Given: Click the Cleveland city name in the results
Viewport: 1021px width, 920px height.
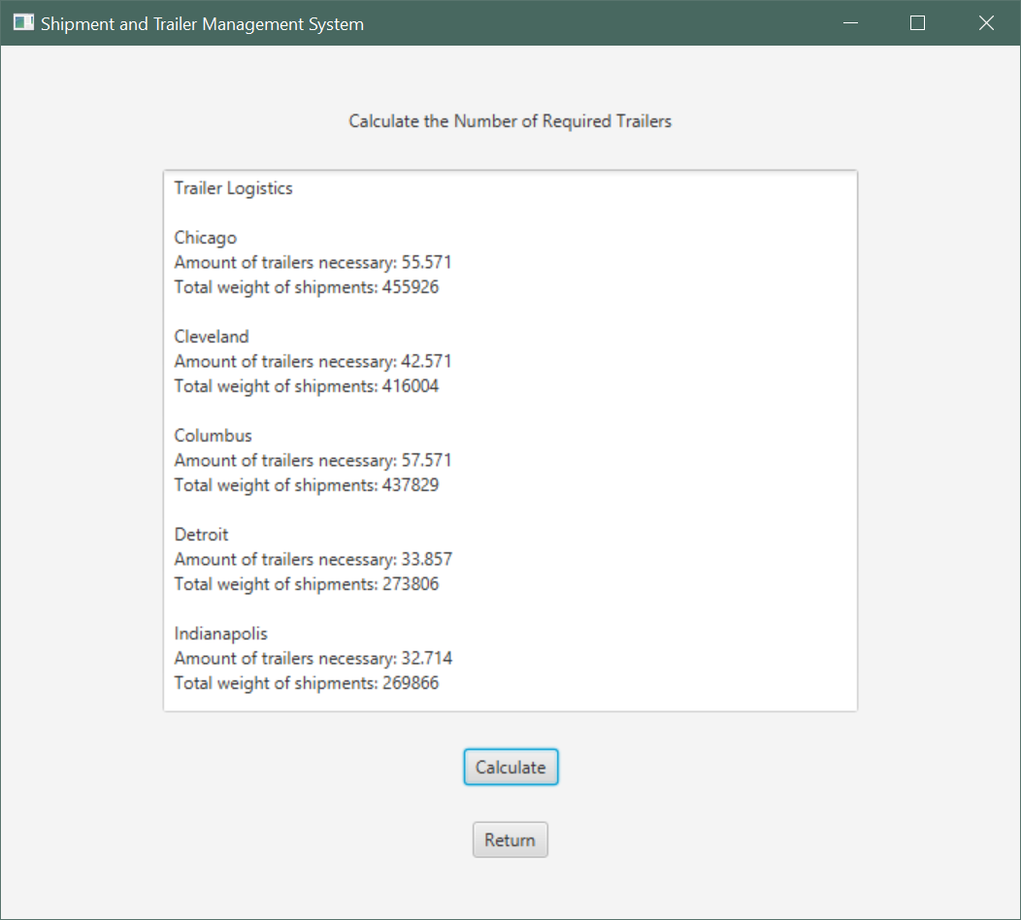Looking at the screenshot, I should click(212, 337).
